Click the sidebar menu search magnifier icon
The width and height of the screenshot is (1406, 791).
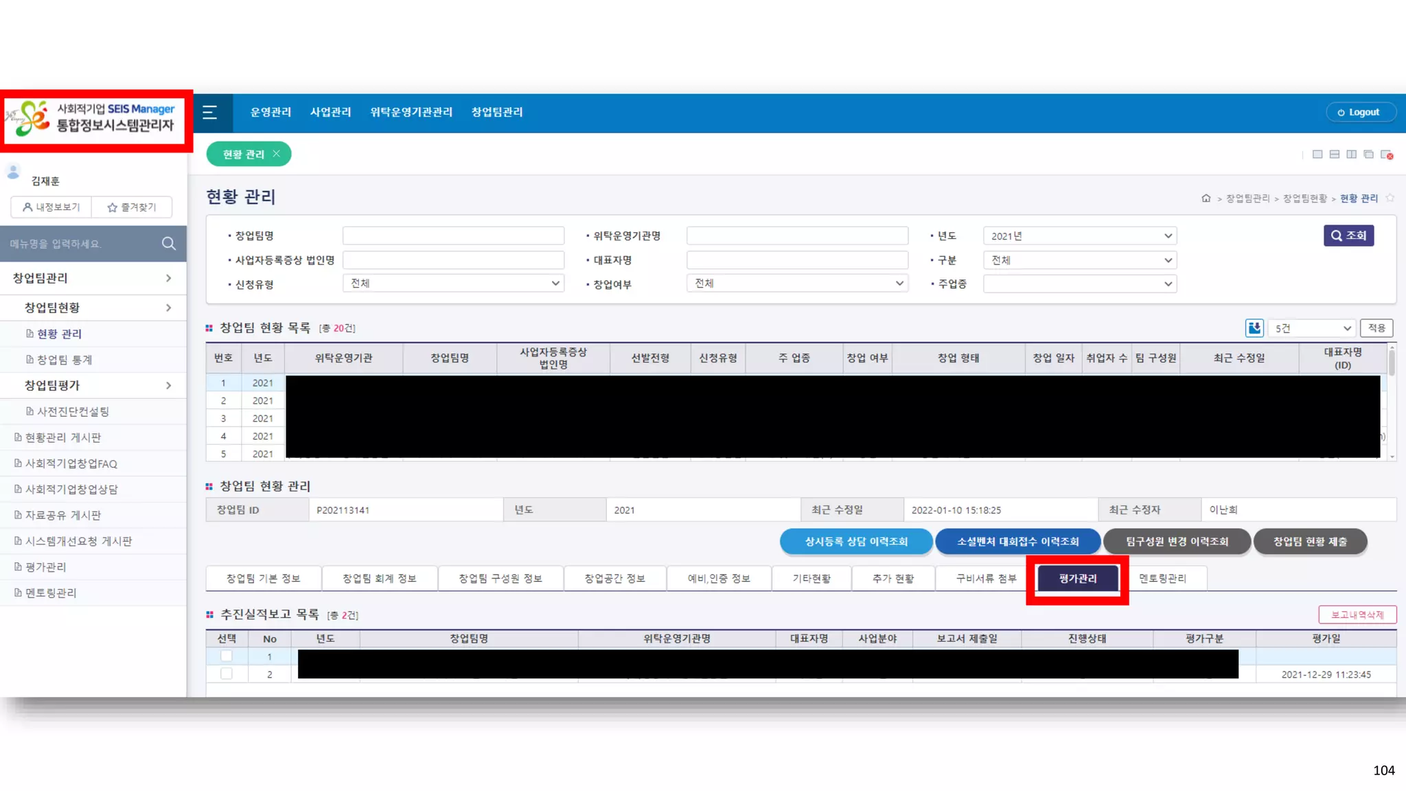coord(168,244)
